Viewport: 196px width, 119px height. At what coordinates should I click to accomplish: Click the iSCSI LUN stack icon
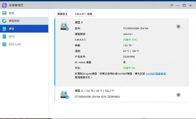(4, 44)
